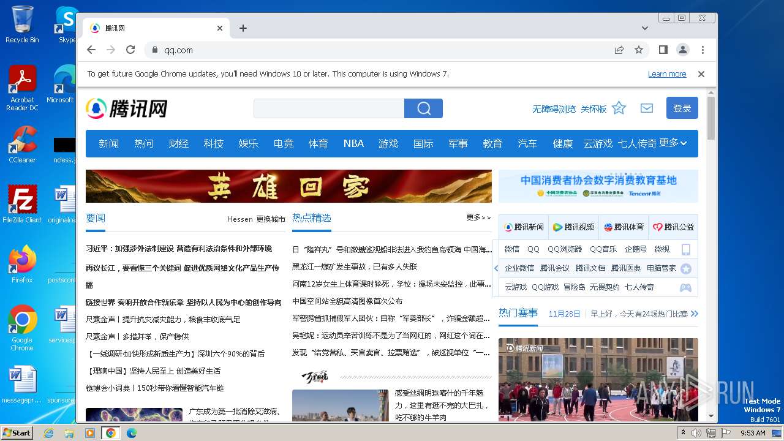Open a new tab with plus icon
784x441 pixels.
[x=243, y=28]
